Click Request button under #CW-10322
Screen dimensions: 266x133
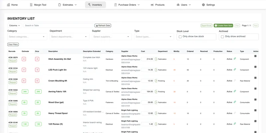[x=13, y=93]
